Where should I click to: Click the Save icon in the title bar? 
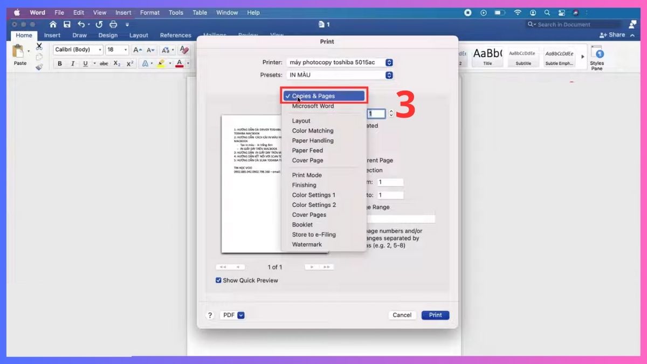67,24
